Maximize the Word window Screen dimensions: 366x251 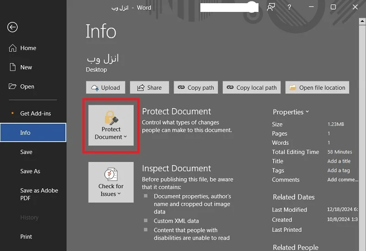click(x=334, y=7)
